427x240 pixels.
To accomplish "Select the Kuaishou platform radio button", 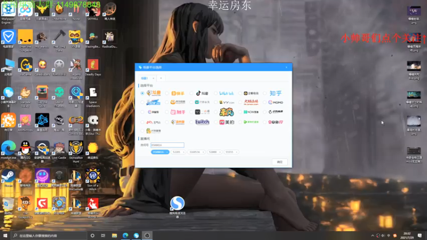I will point(167,93).
